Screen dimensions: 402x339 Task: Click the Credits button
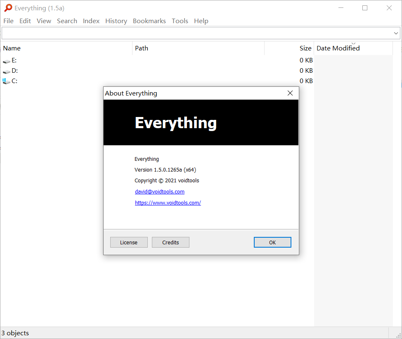click(x=170, y=242)
